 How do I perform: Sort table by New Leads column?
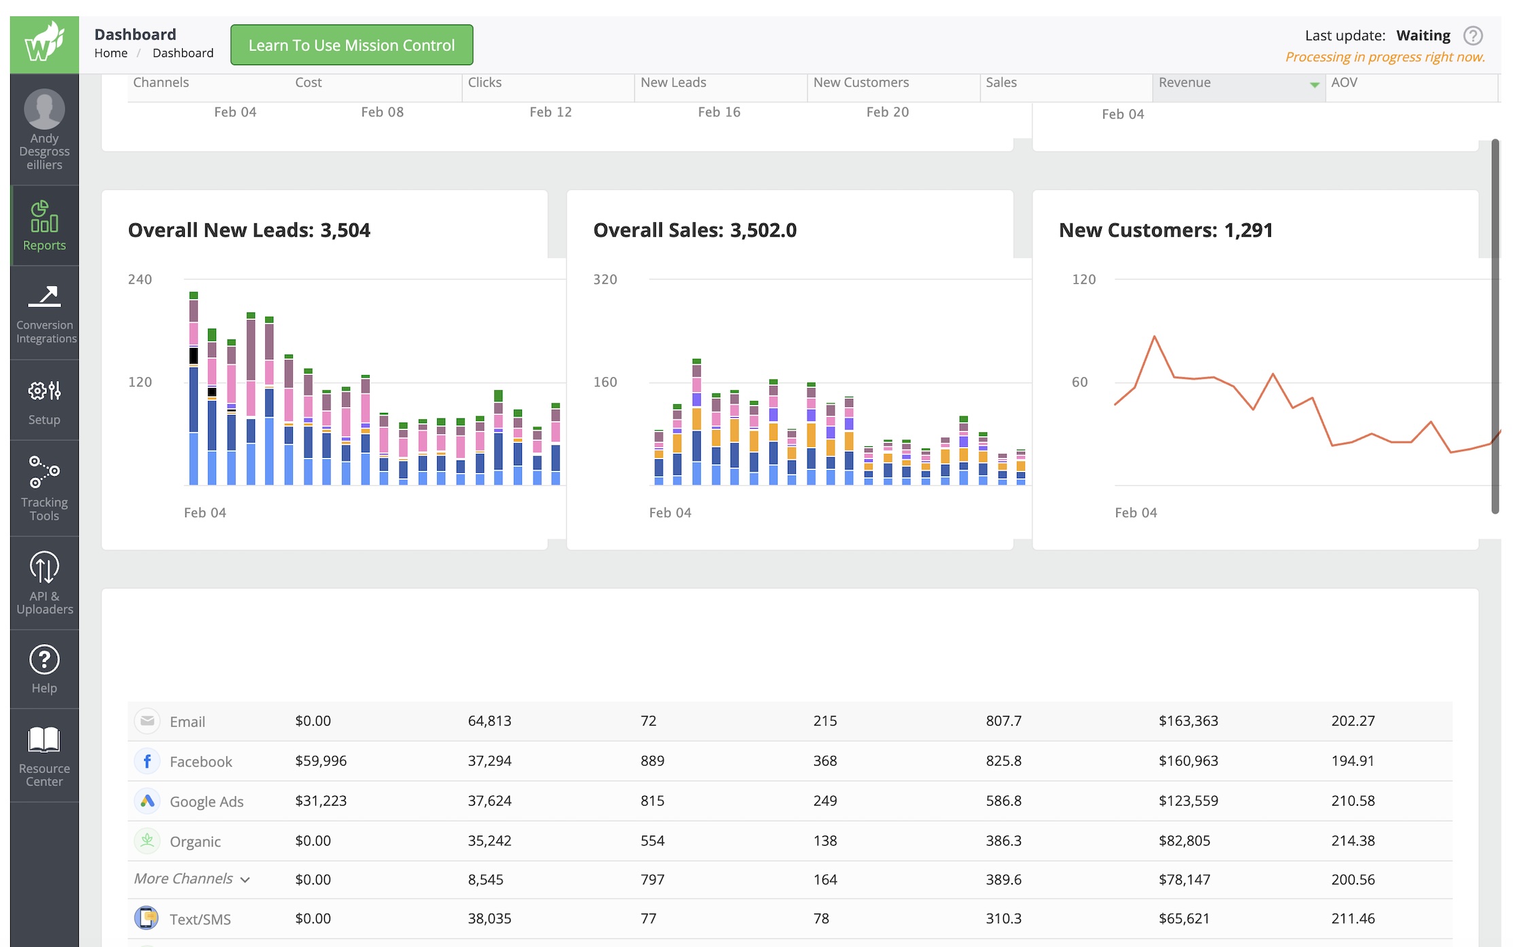(x=674, y=82)
